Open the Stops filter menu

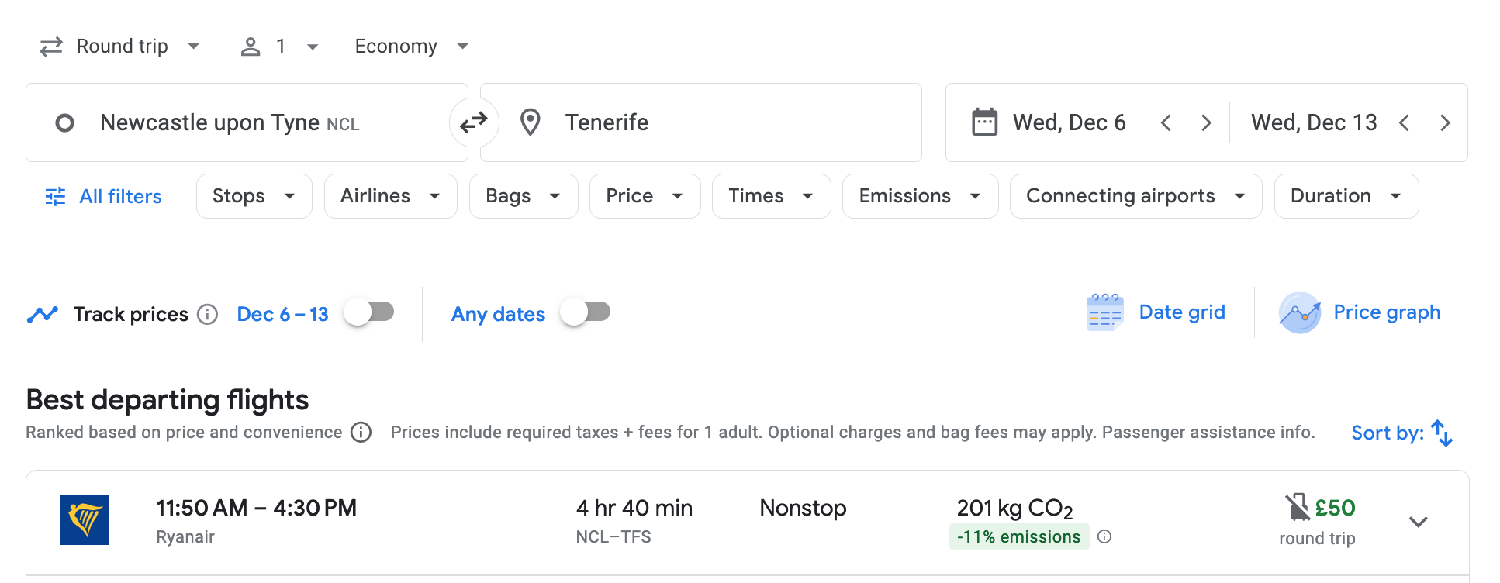pos(254,196)
